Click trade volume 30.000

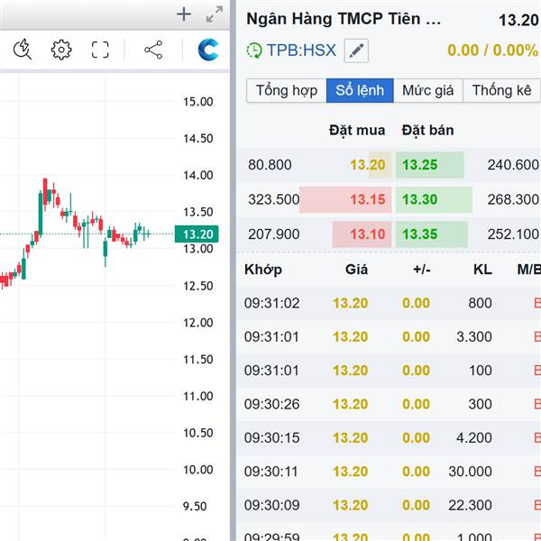pyautogui.click(x=470, y=472)
